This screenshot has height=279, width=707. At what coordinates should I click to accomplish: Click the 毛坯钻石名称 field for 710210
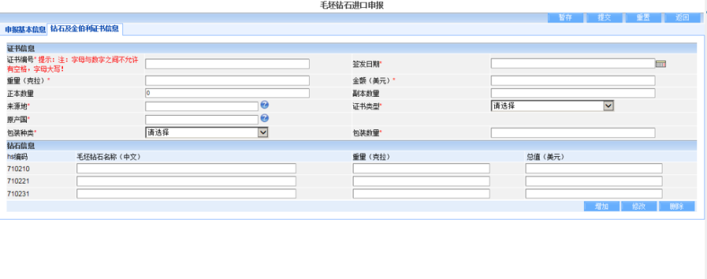pos(186,169)
